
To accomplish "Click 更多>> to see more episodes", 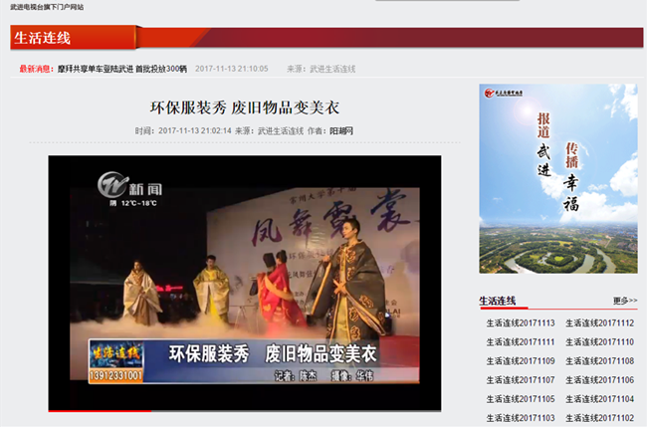I will point(624,301).
